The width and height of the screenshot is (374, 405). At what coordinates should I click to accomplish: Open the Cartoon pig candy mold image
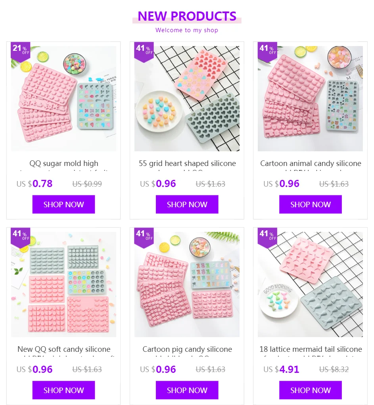187,284
